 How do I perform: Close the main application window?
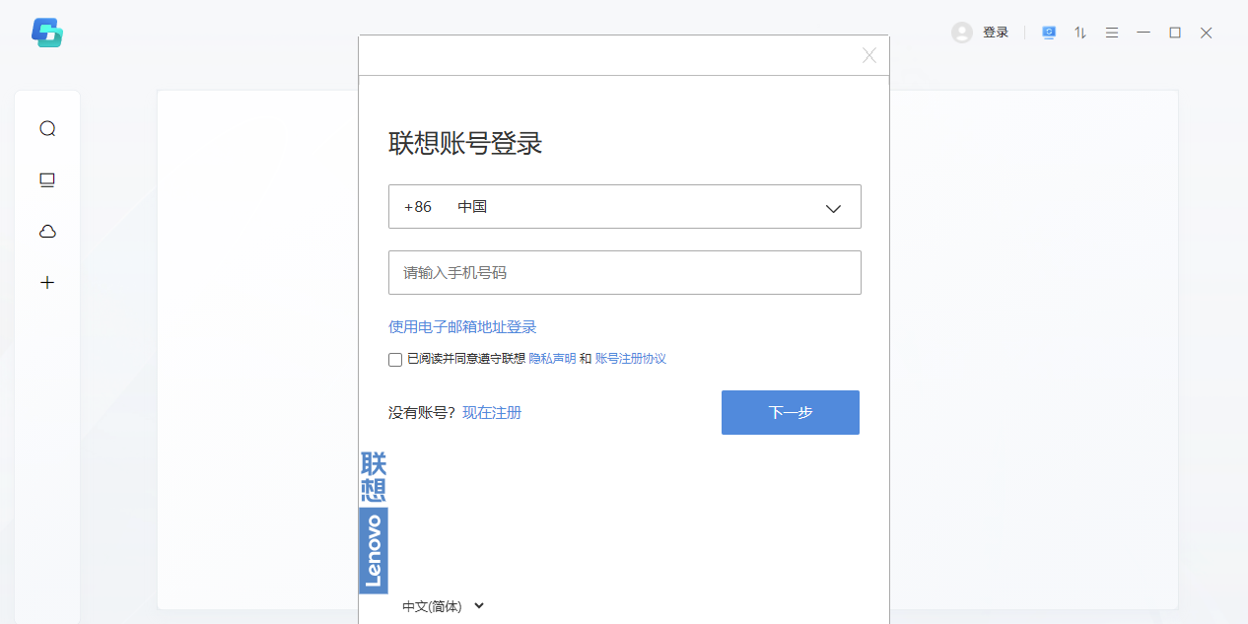(1207, 33)
